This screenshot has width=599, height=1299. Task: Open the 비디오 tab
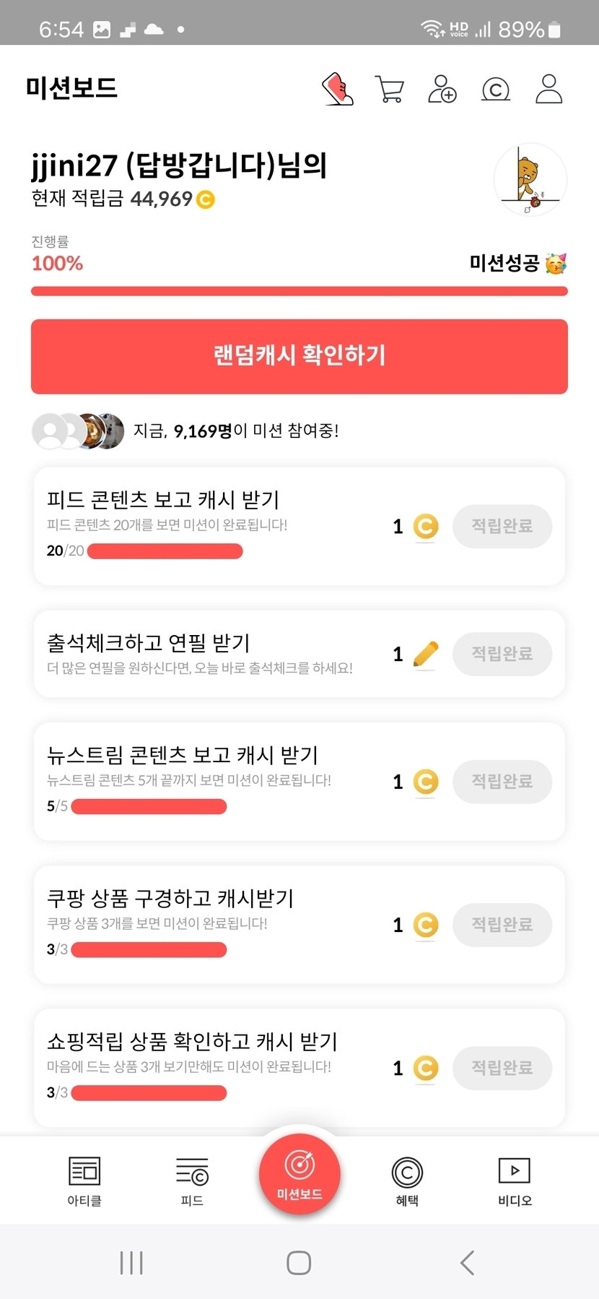515,1181
